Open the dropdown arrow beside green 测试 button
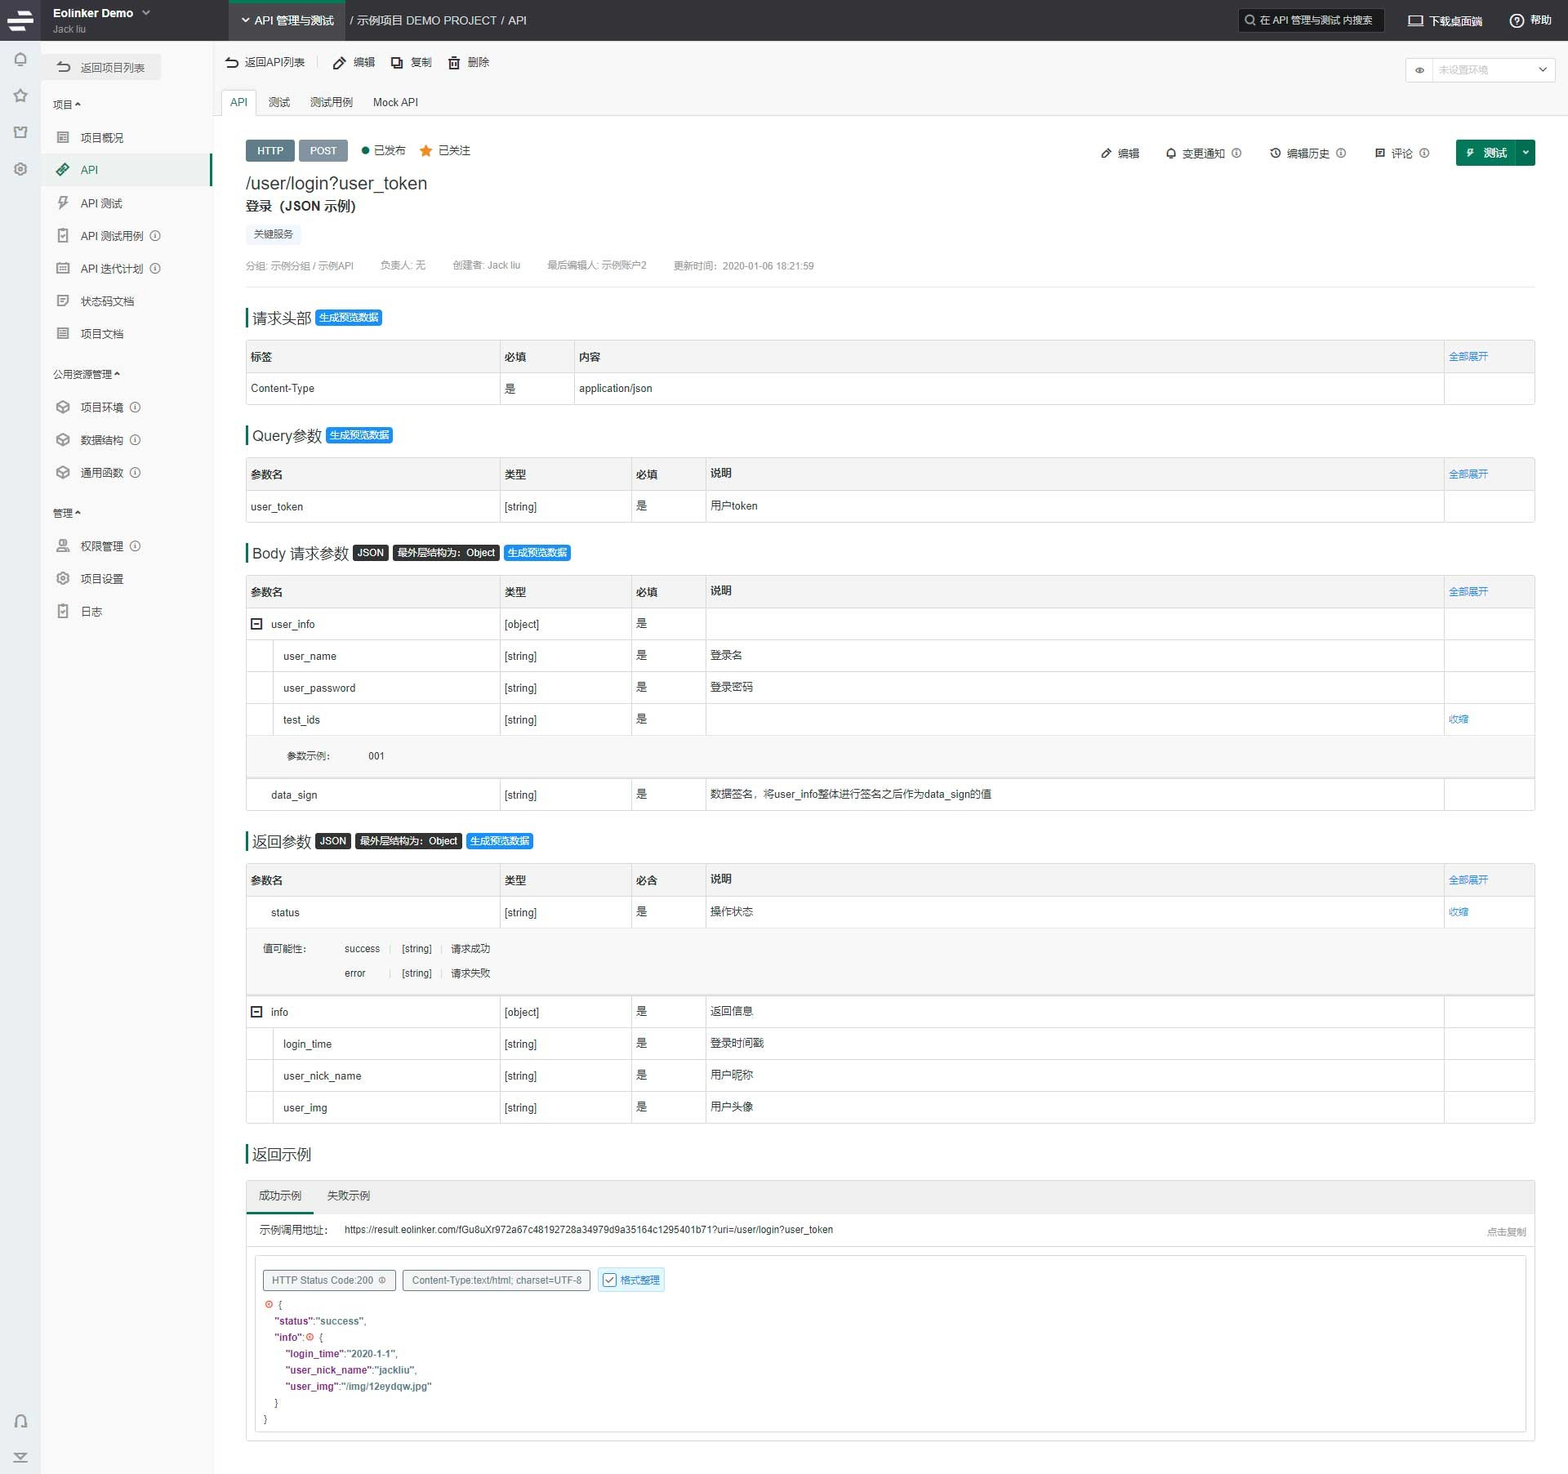This screenshot has width=1568, height=1474. (1526, 153)
